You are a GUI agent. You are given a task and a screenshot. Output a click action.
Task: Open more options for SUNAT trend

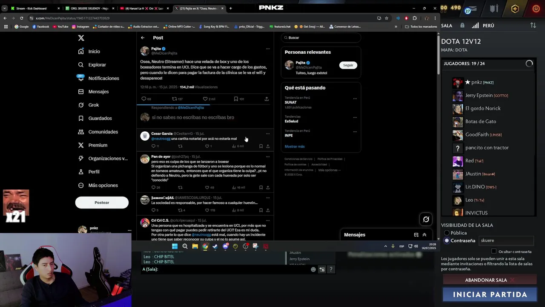355,98
